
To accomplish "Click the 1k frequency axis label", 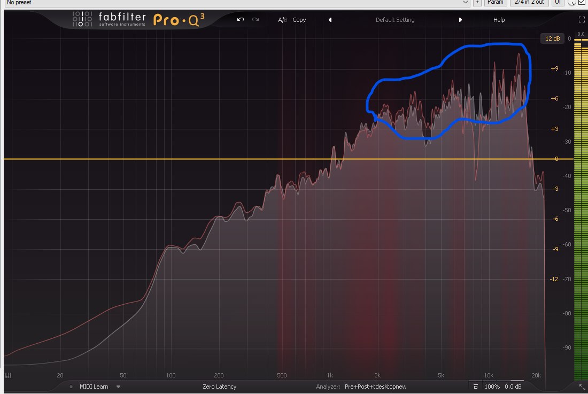I will [330, 375].
